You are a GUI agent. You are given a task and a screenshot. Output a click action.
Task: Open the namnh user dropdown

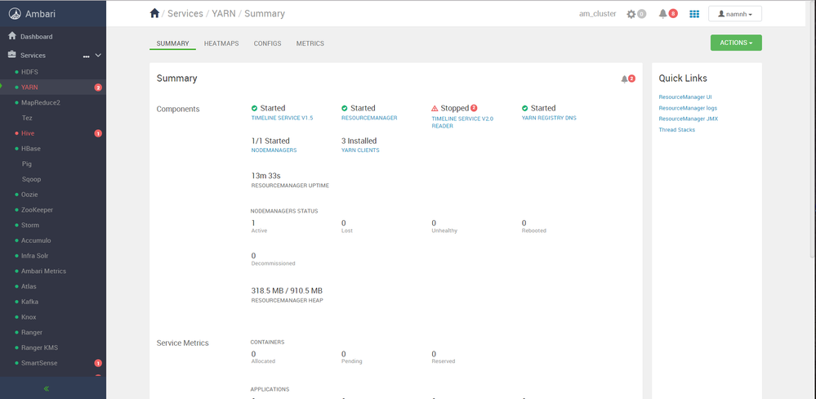coord(735,14)
